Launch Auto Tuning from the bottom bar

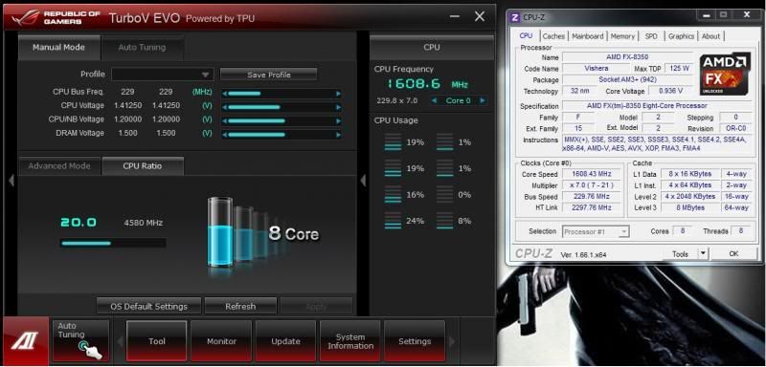(x=80, y=340)
